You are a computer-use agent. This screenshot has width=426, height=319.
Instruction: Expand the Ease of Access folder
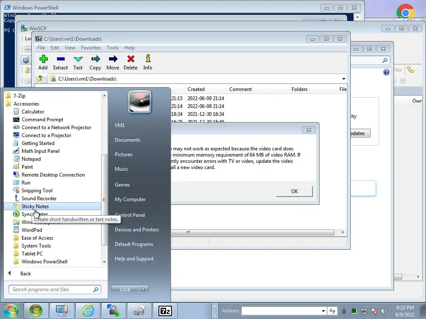click(37, 238)
